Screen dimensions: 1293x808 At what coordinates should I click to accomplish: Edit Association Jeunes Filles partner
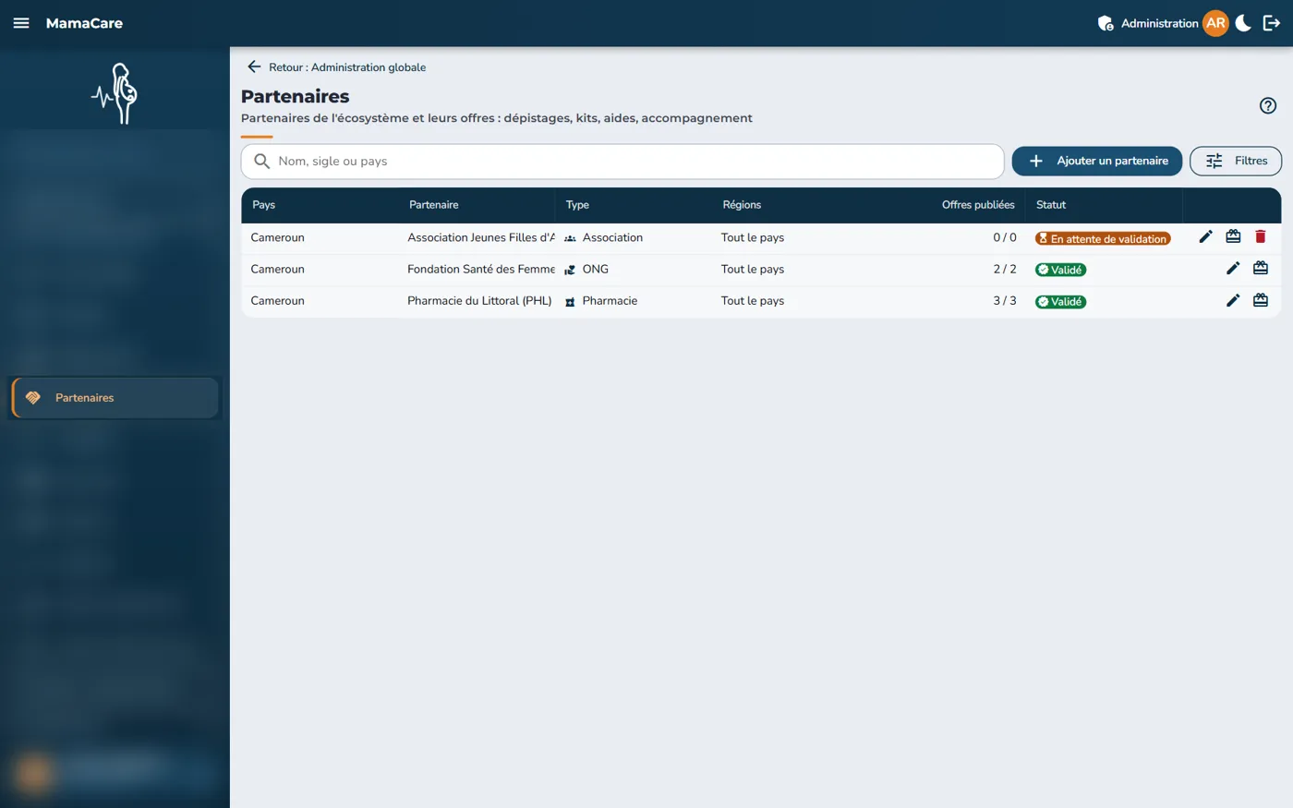pyautogui.click(x=1205, y=237)
